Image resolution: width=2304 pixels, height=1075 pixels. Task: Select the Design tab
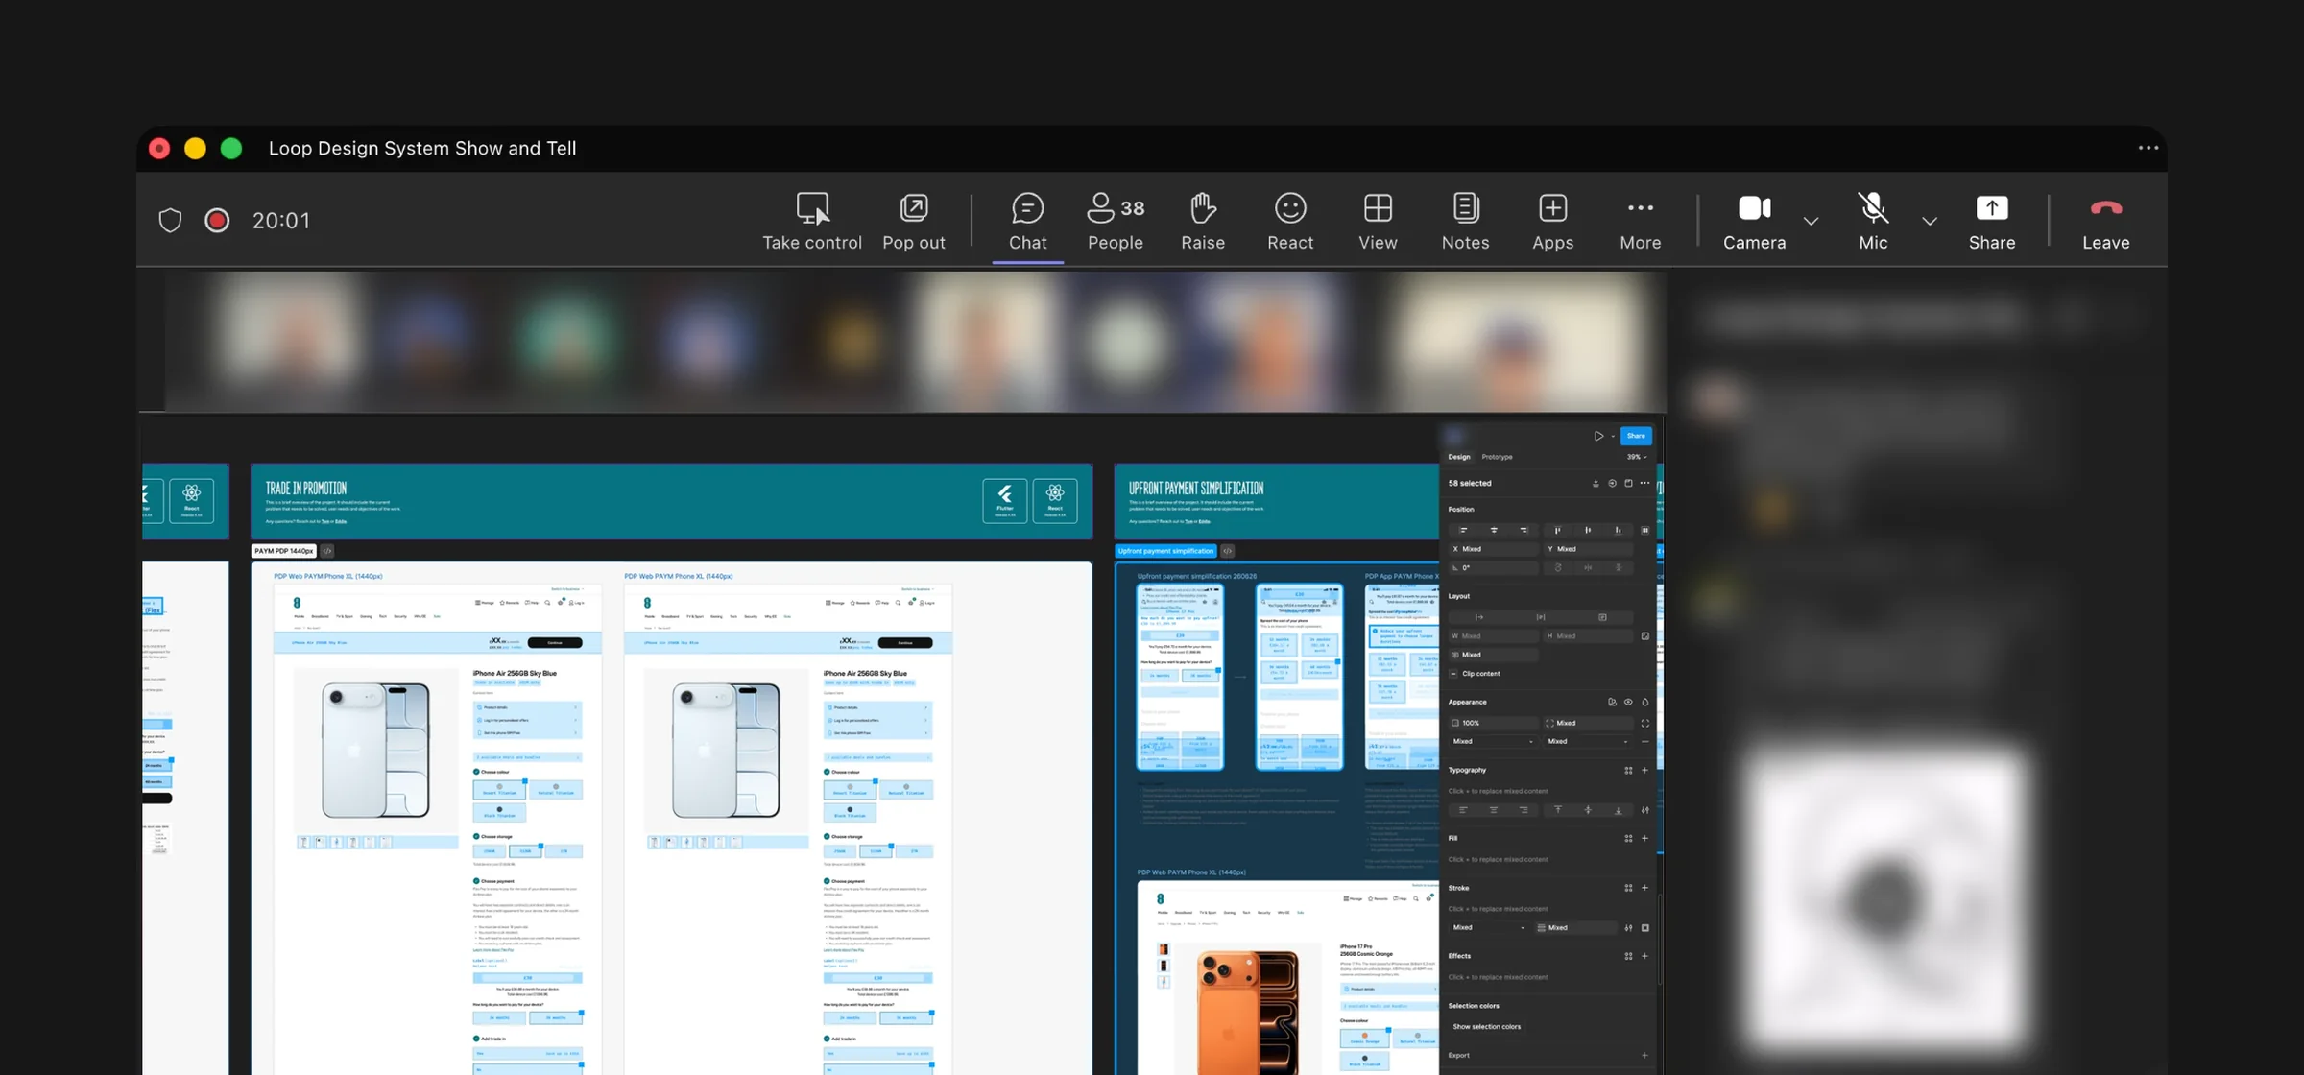(x=1459, y=457)
